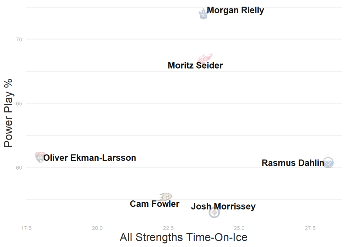
Task: Click the Cam Fowler label
Action: tap(154, 204)
